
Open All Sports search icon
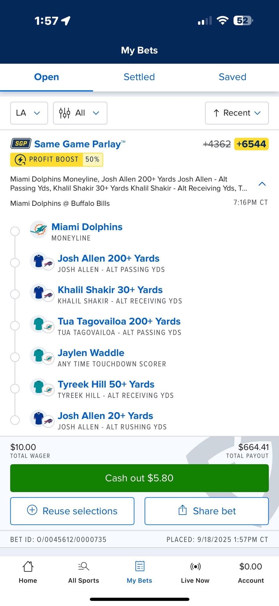pos(84,566)
